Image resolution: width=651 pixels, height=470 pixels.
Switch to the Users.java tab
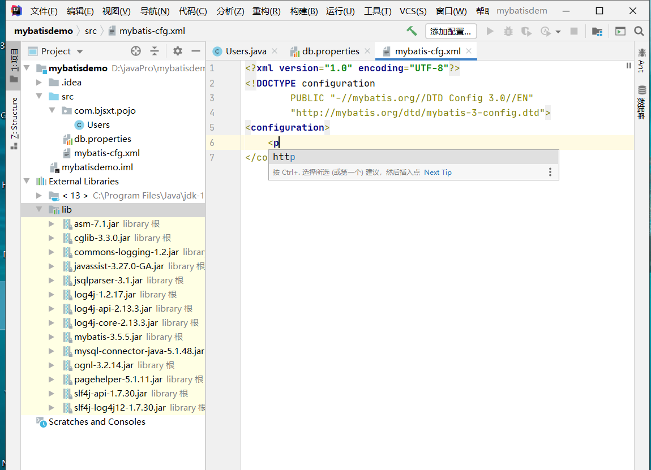(x=245, y=51)
